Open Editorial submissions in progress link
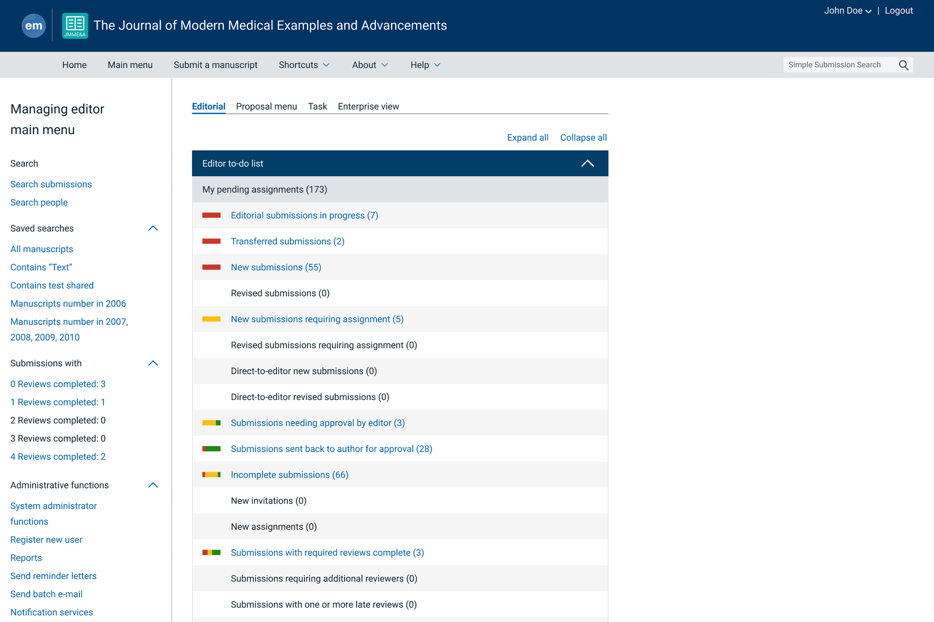Viewport: 934px width, 622px height. tap(304, 216)
